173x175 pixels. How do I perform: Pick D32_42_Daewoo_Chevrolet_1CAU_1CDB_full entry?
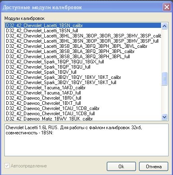[x=83, y=114]
